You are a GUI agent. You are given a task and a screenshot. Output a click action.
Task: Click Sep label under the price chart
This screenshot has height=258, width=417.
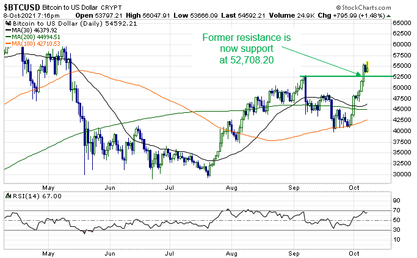[x=294, y=188]
